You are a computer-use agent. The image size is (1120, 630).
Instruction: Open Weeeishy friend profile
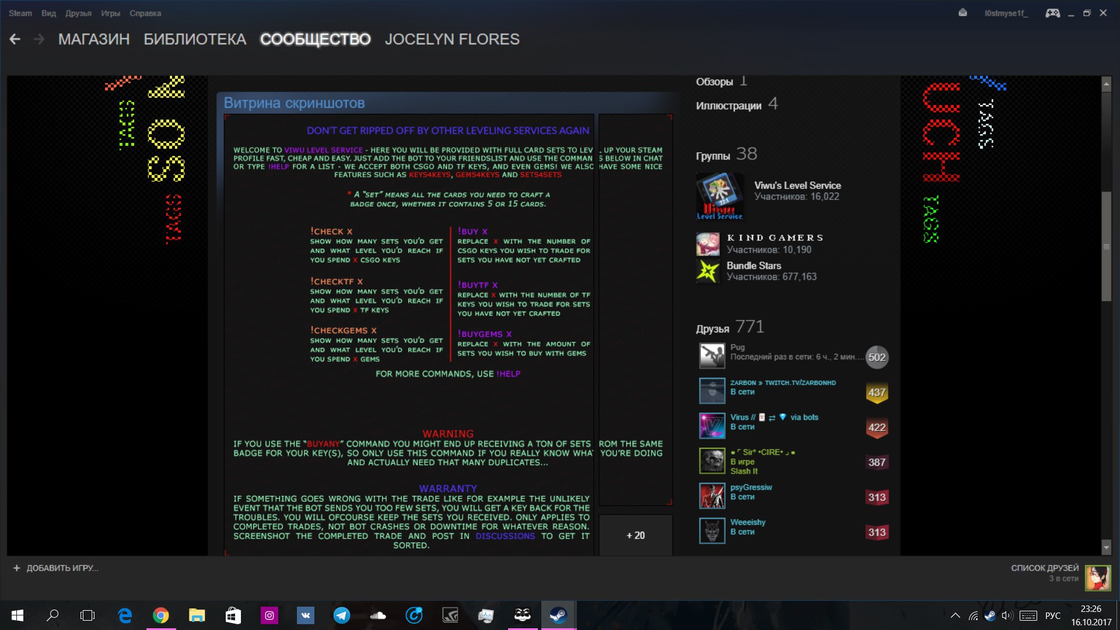point(748,522)
